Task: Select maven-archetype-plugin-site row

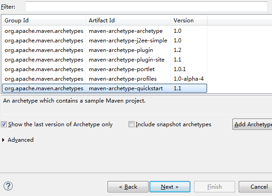Action: [104, 60]
